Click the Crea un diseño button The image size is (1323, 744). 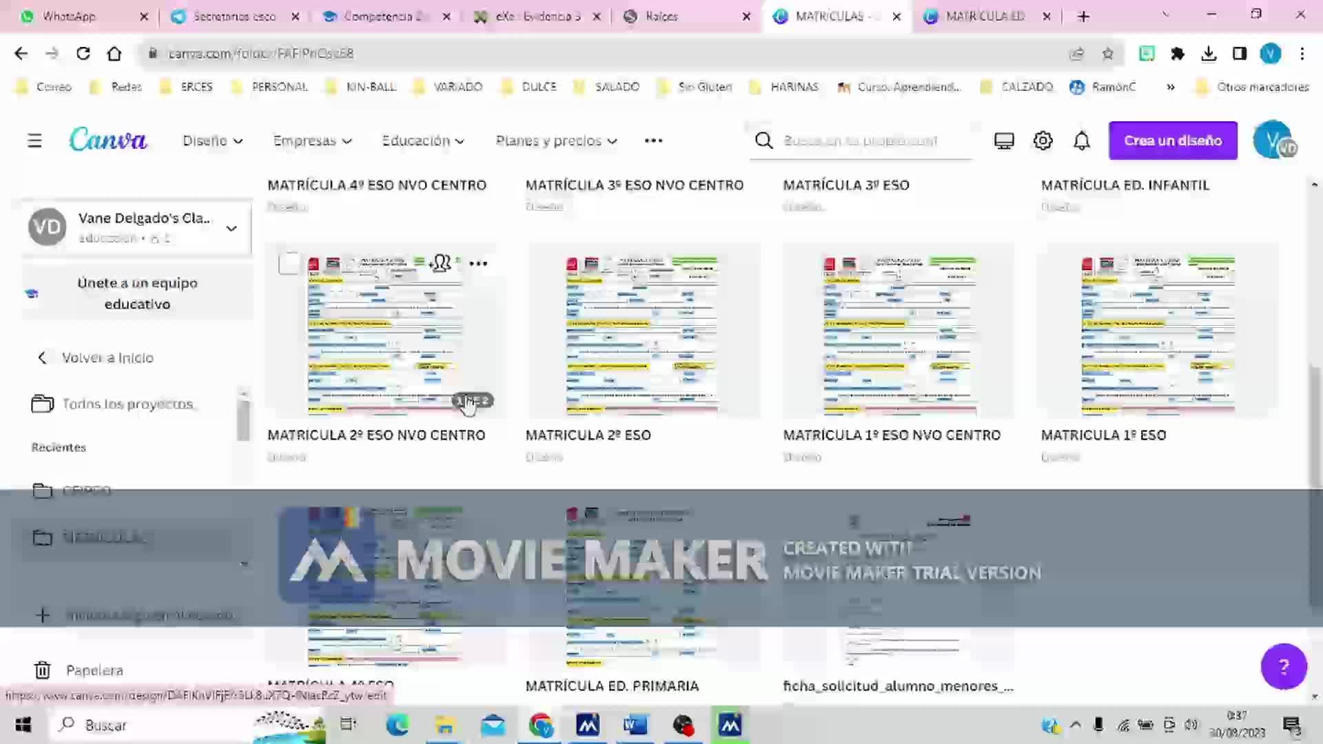pos(1172,141)
